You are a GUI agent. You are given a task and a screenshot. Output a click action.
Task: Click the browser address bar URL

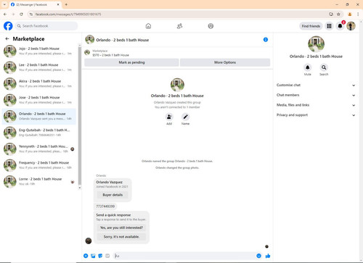pyautogui.click(x=68, y=14)
